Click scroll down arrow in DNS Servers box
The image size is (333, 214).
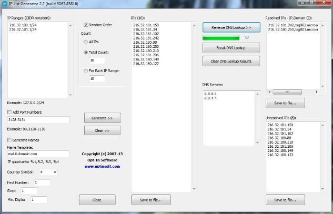click(x=257, y=142)
